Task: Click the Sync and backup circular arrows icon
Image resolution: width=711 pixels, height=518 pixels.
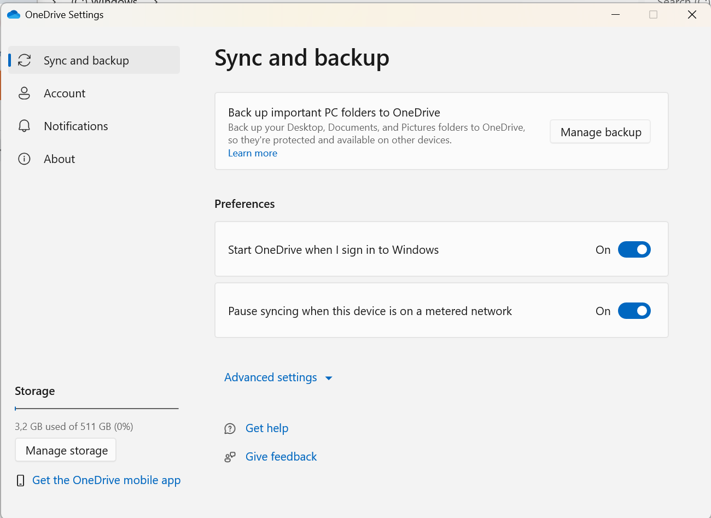Action: [24, 60]
